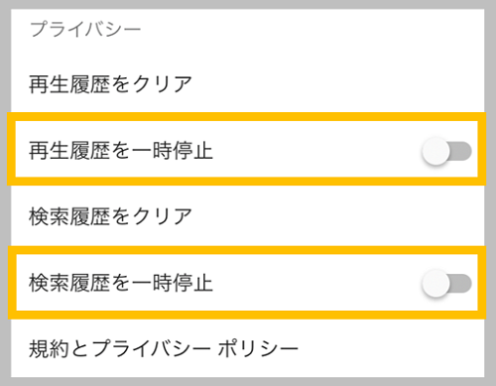Viewport: 496px width, 386px height.
Task: View terms via 規約とプライバシー ポリシー row
Action: 247,349
